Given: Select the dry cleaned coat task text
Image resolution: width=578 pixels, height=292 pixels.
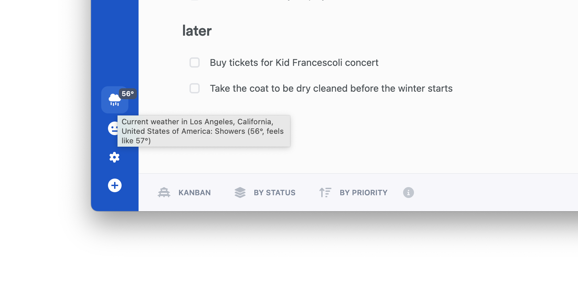Looking at the screenshot, I should (x=331, y=88).
